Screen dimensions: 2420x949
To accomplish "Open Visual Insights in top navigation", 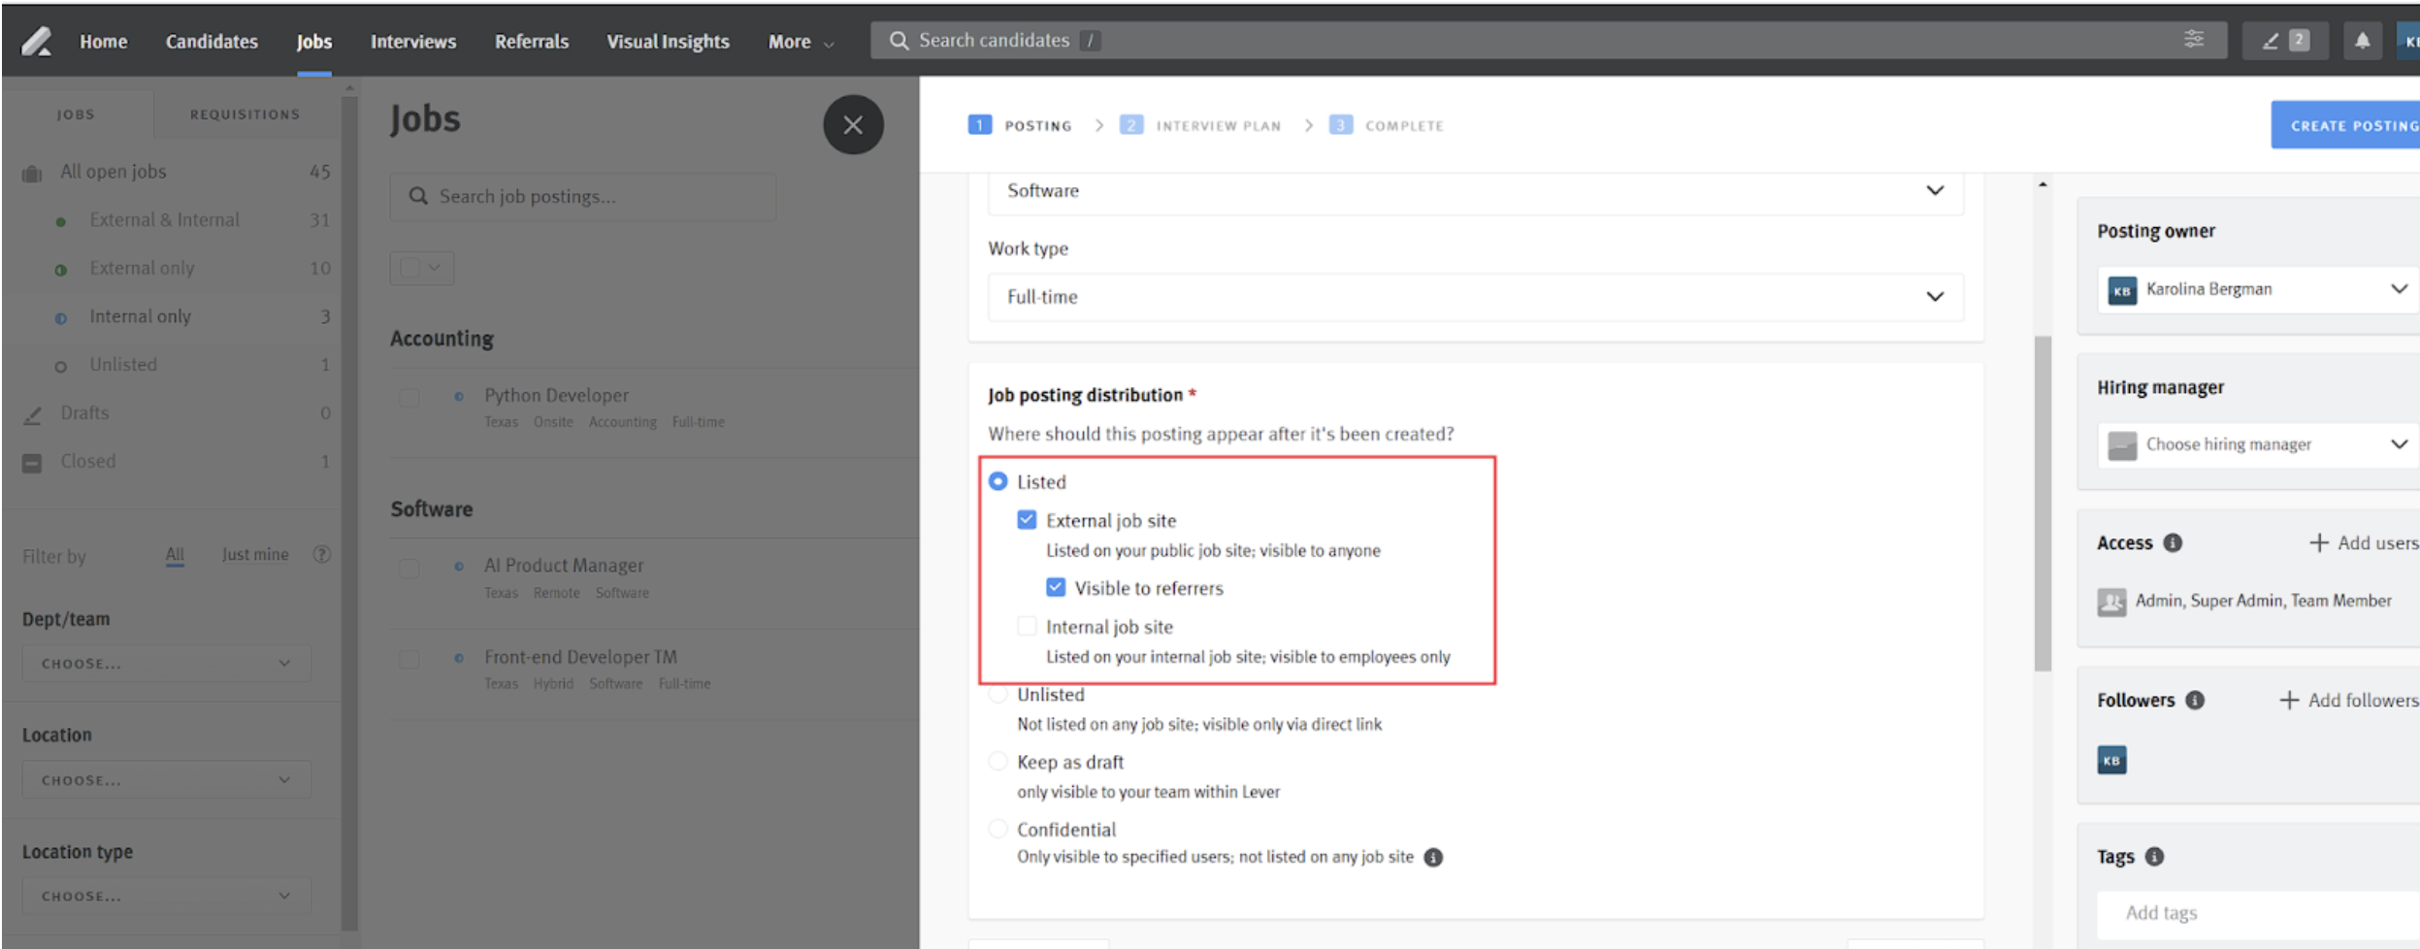I will [668, 42].
